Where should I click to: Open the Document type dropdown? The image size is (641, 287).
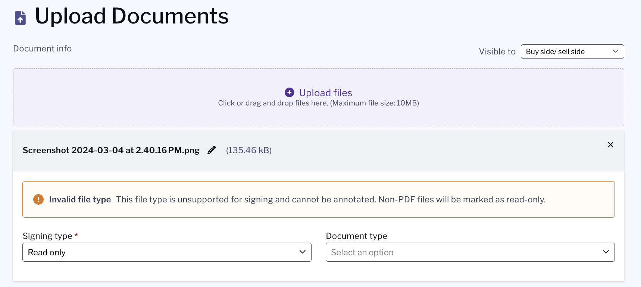point(470,252)
